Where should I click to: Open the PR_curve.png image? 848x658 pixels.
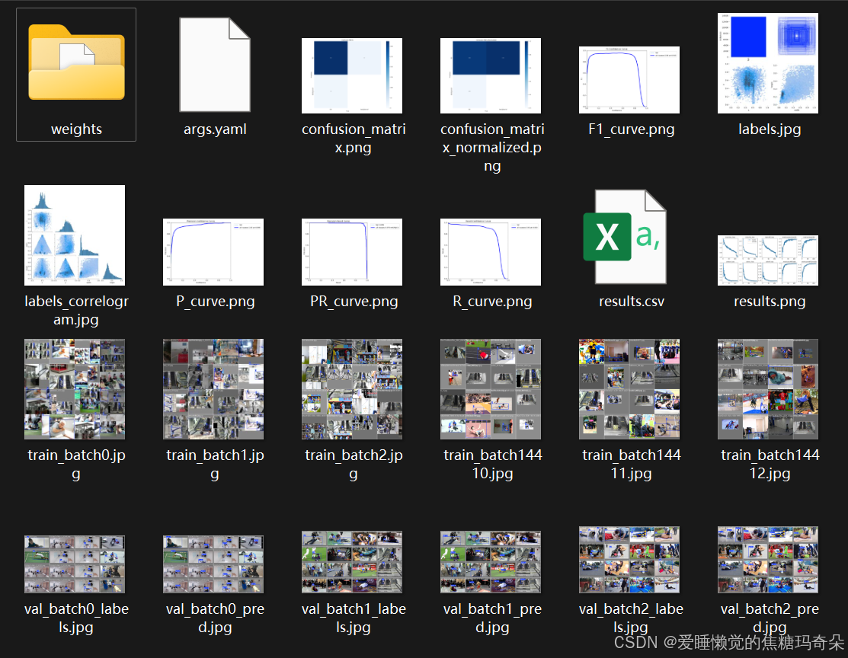tap(352, 251)
